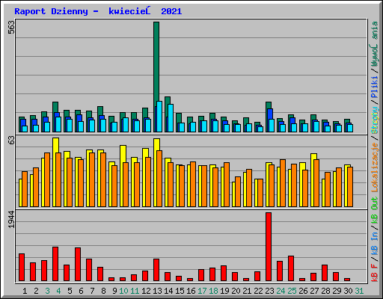Click the top chart axis value 563
The height and width of the screenshot is (299, 383).
pyautogui.click(x=11, y=27)
